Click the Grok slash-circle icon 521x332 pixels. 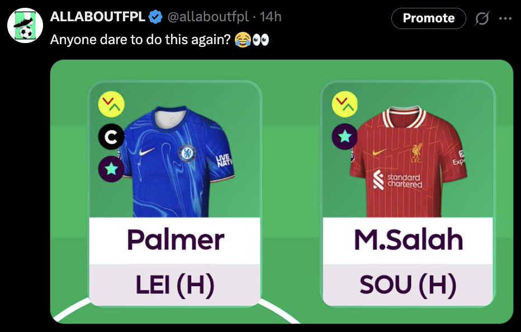[x=482, y=18]
